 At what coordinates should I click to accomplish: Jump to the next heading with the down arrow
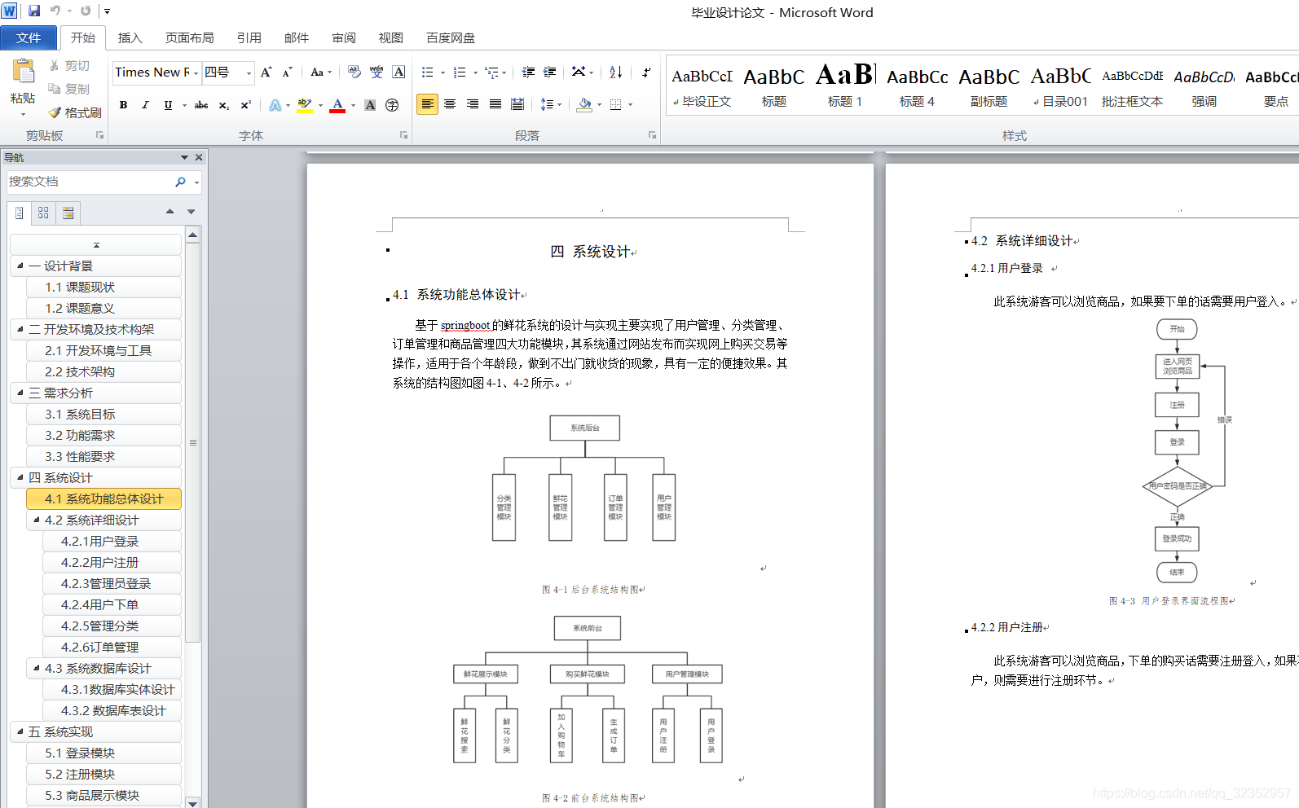(x=192, y=212)
